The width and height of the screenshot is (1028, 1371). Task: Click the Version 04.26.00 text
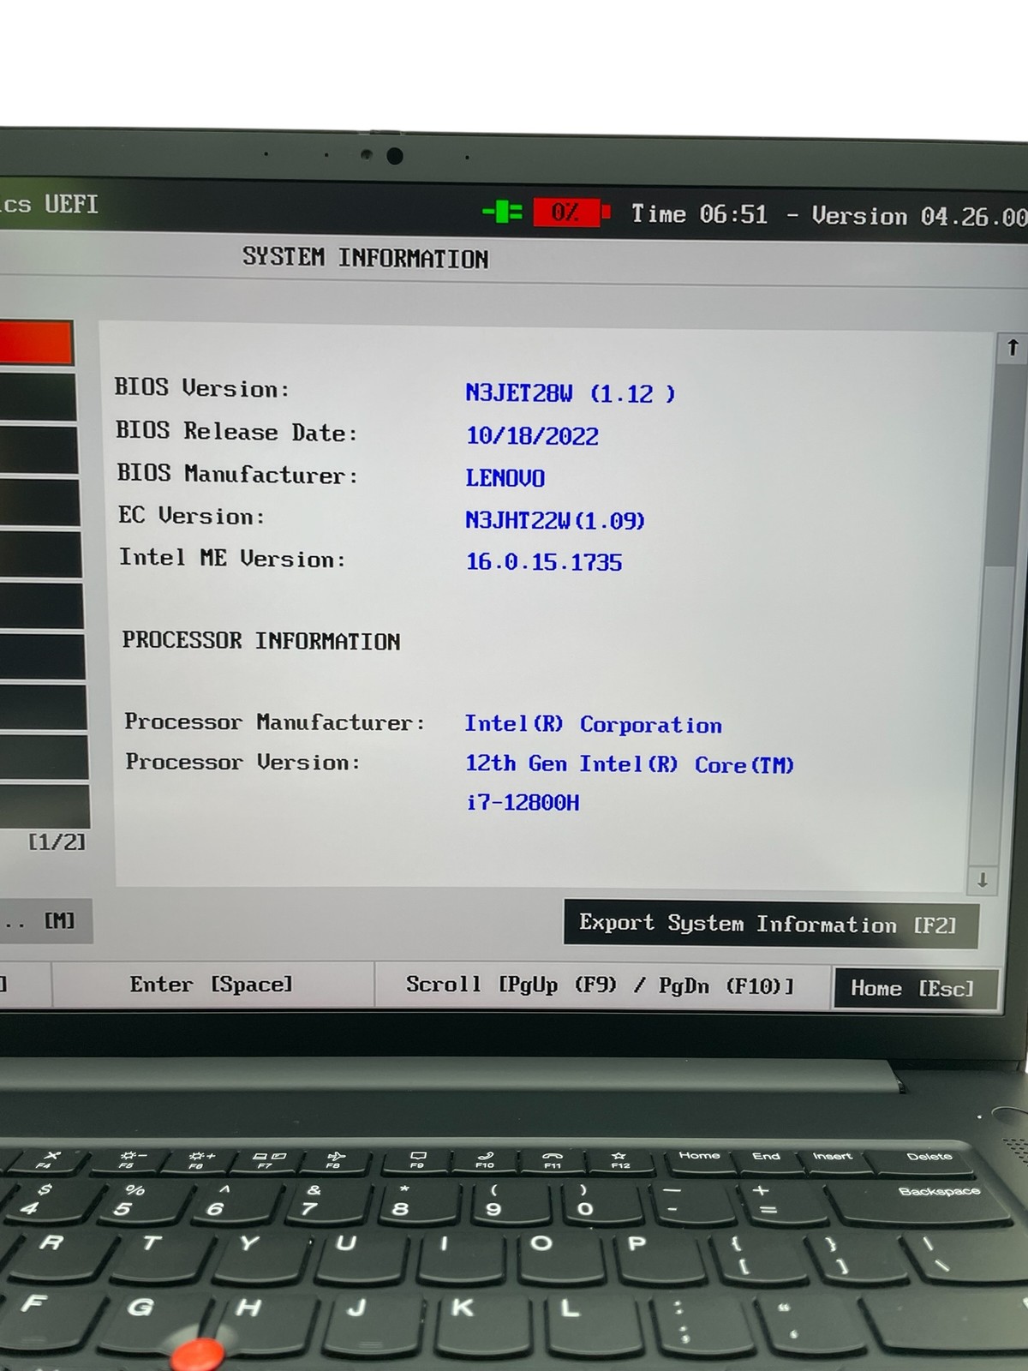[919, 216]
